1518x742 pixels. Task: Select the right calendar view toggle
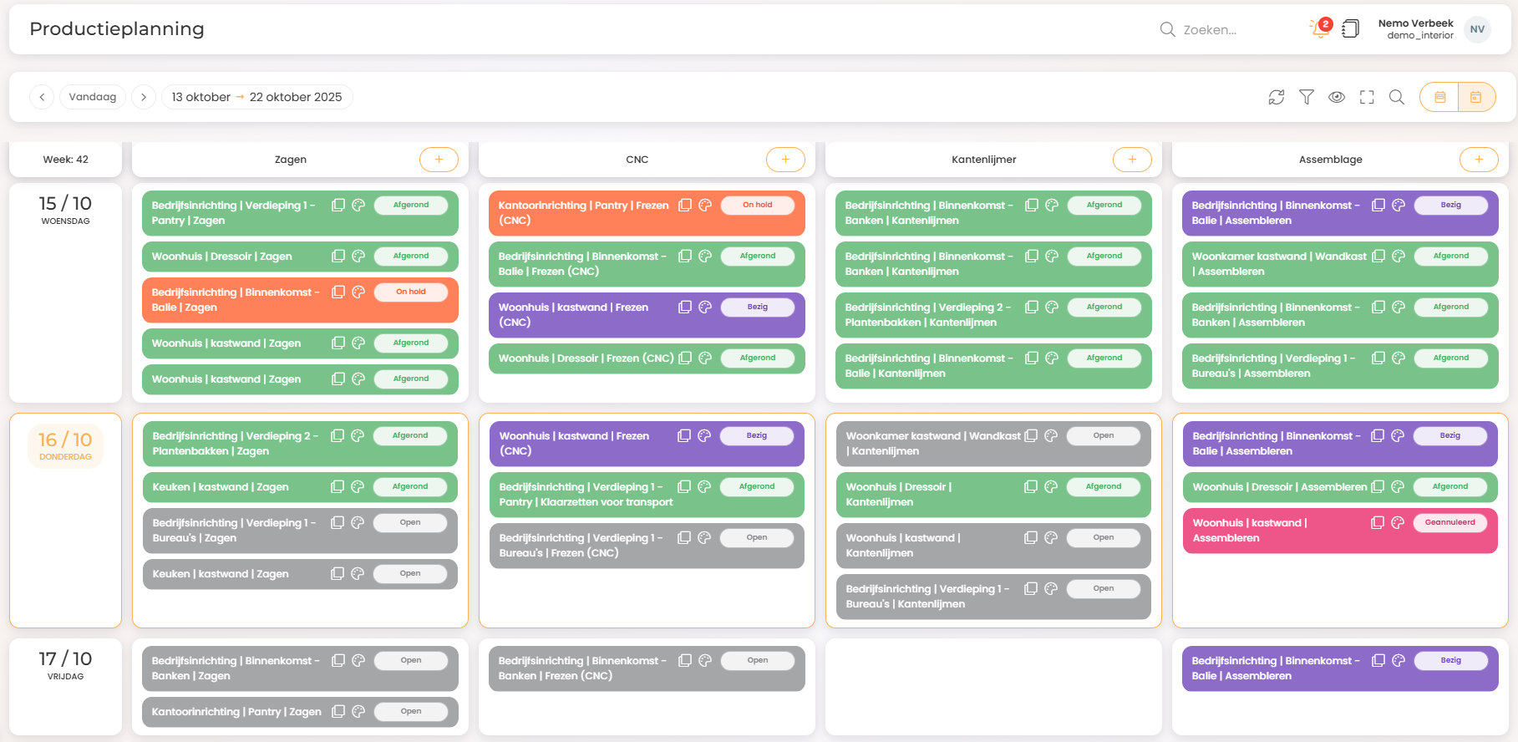click(x=1476, y=97)
